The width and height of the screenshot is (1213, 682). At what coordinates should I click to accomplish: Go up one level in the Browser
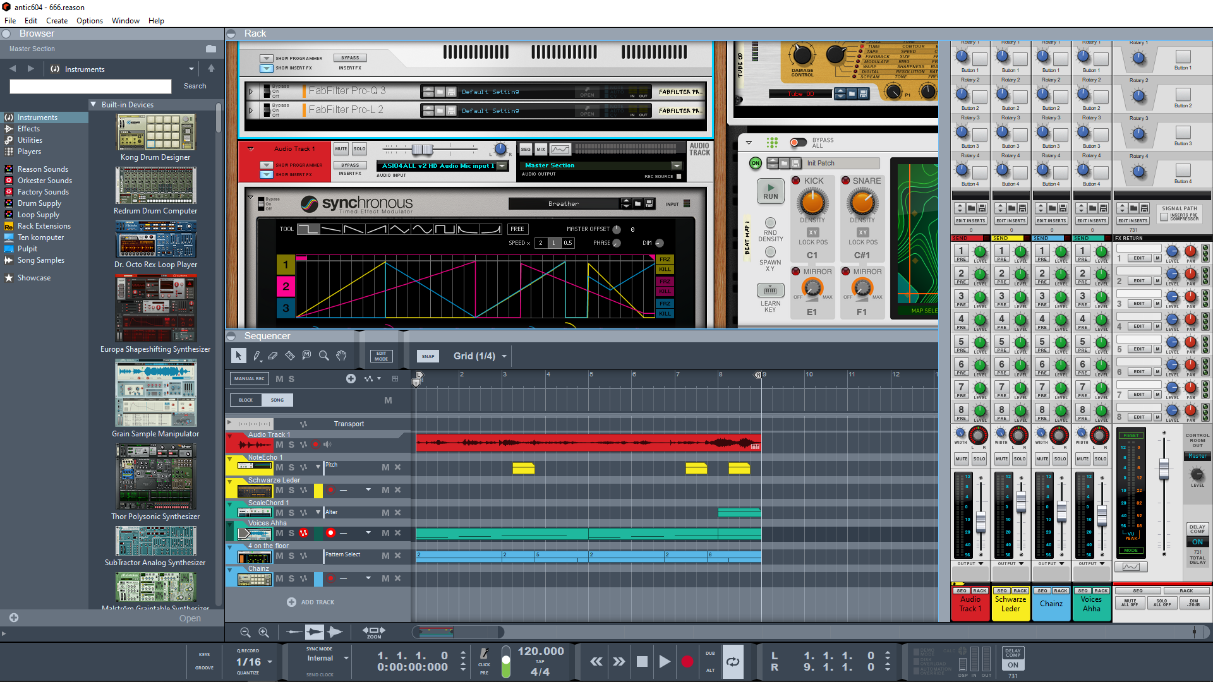point(211,68)
